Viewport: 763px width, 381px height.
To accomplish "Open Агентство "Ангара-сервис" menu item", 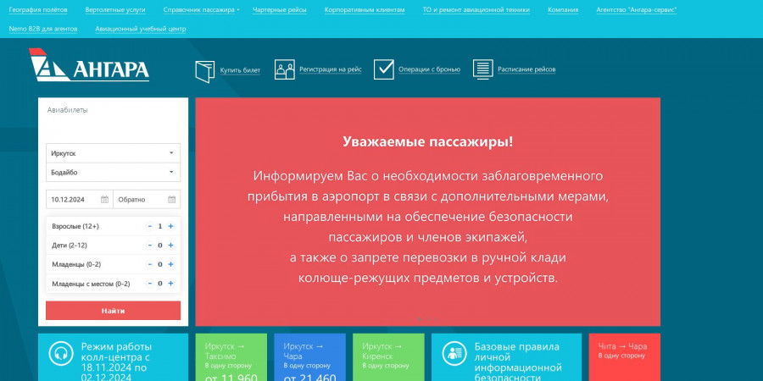I will coord(637,9).
